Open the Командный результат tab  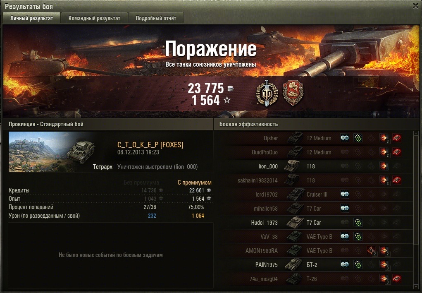click(94, 18)
